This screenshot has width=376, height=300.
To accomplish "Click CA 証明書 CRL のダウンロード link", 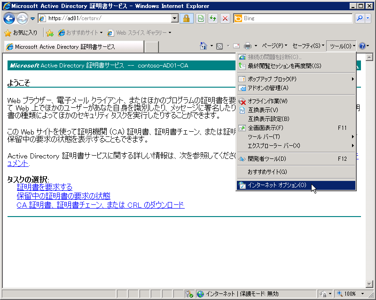I will [x=101, y=205].
